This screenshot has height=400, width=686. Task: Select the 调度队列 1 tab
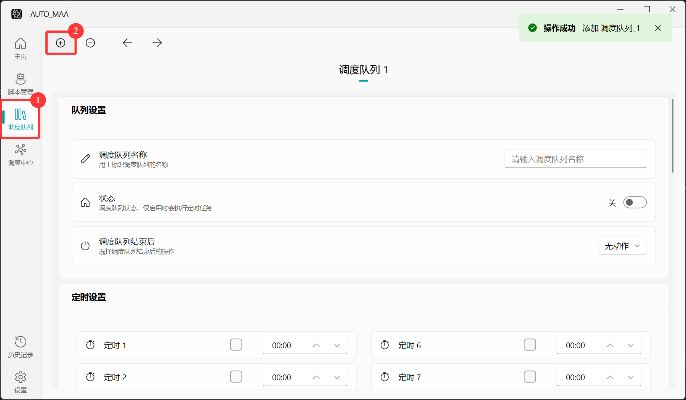(x=363, y=70)
